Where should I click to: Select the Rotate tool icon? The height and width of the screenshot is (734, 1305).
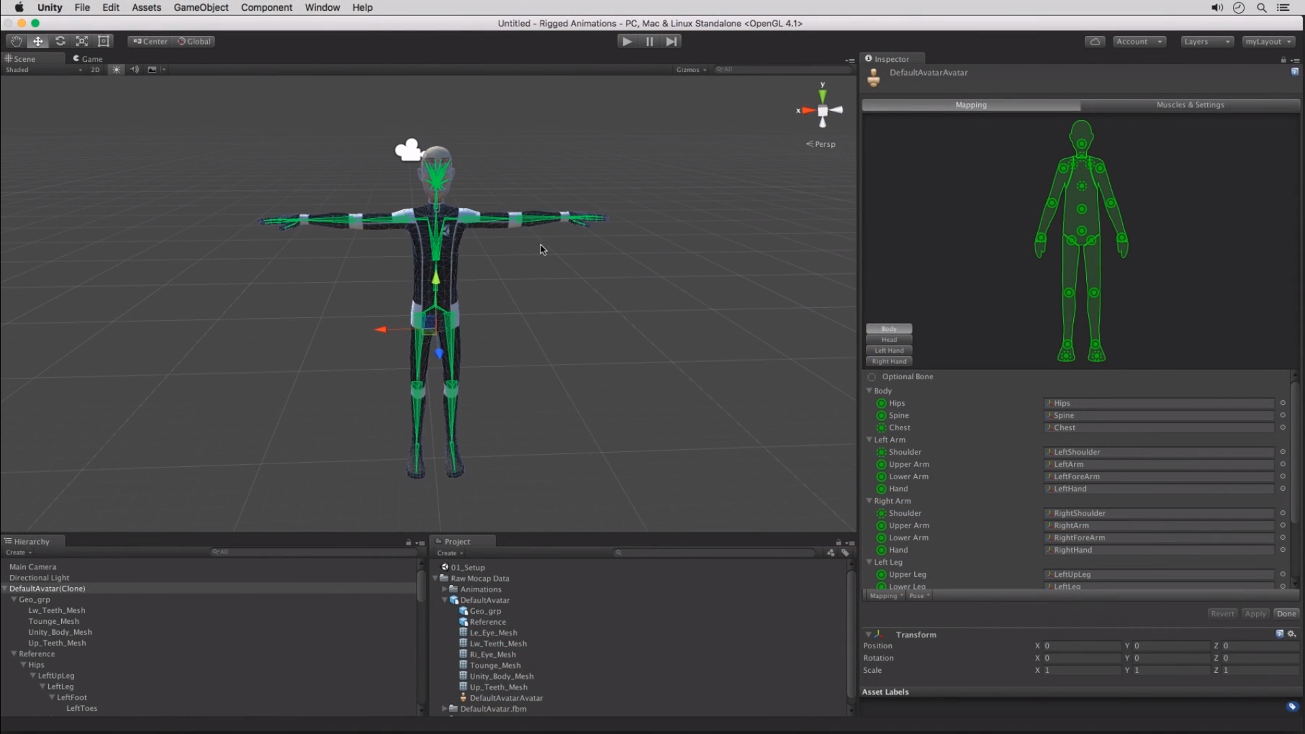pyautogui.click(x=60, y=41)
